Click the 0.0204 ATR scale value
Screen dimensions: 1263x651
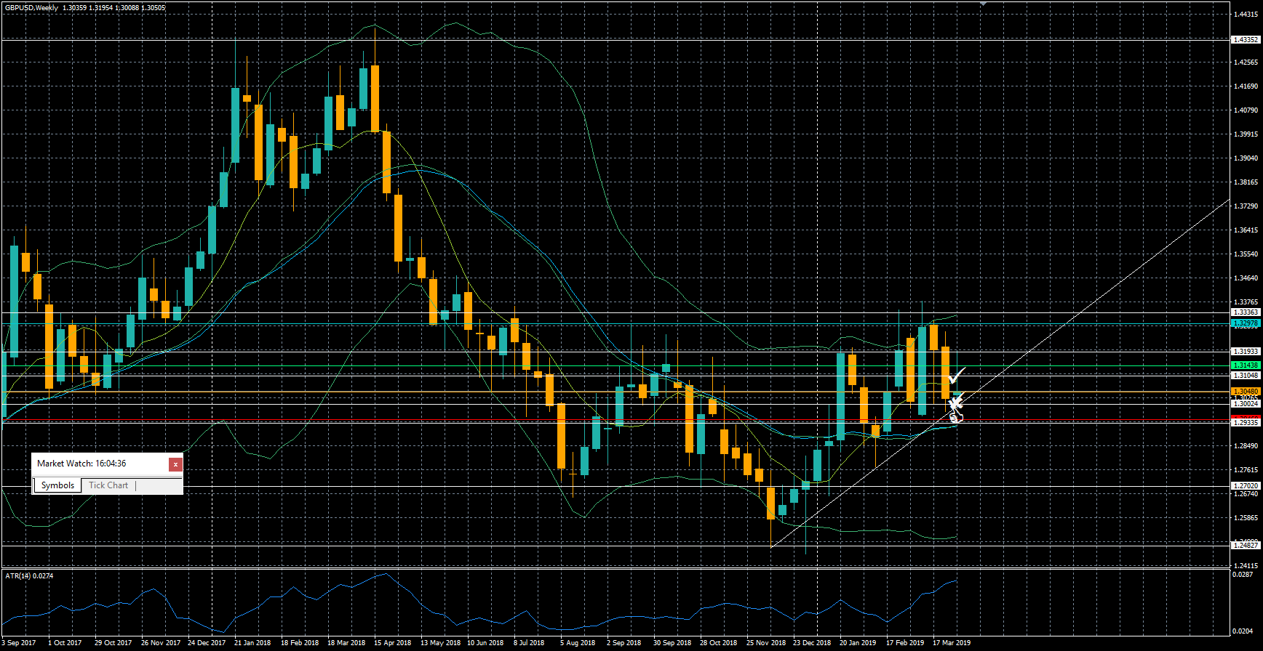pos(1243,631)
